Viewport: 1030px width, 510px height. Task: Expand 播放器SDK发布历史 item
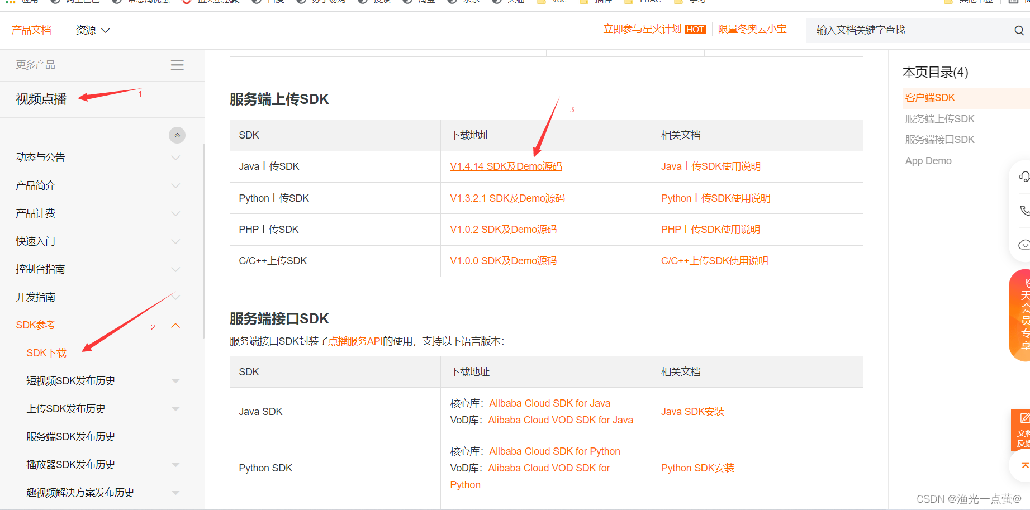pyautogui.click(x=175, y=465)
